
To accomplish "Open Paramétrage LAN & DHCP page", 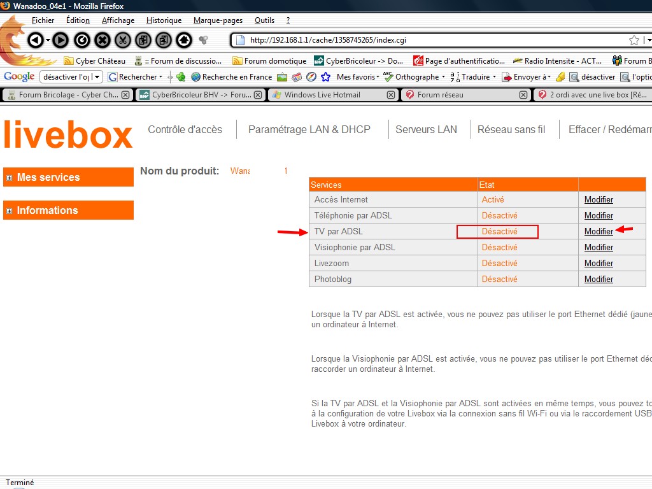I will coord(309,129).
